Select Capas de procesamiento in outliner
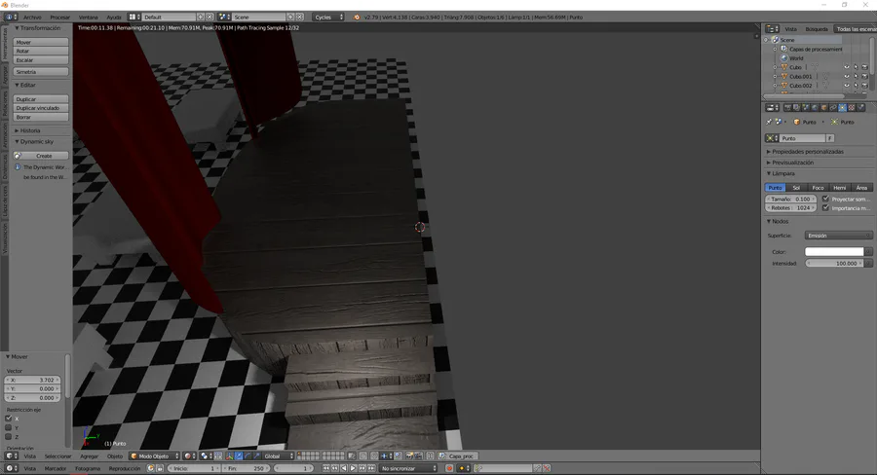877x475 pixels. 816,50
